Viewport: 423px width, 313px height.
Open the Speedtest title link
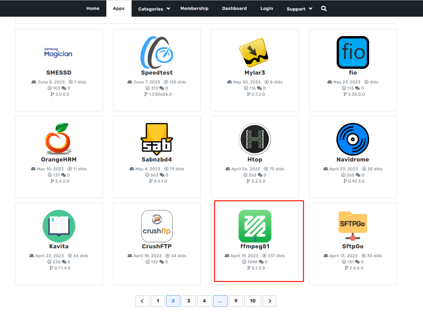click(x=157, y=73)
